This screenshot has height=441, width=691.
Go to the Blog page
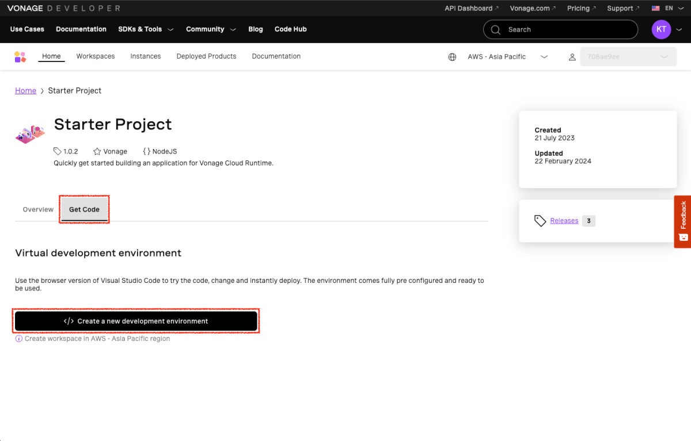(x=256, y=29)
